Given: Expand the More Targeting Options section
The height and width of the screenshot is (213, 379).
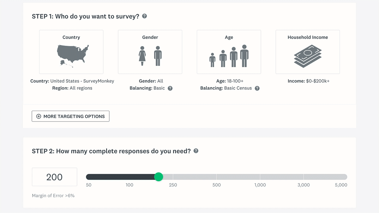Looking at the screenshot, I should [70, 116].
